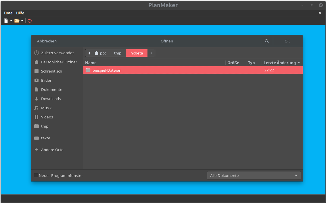Sort by Letzte Änderung column

click(x=282, y=63)
